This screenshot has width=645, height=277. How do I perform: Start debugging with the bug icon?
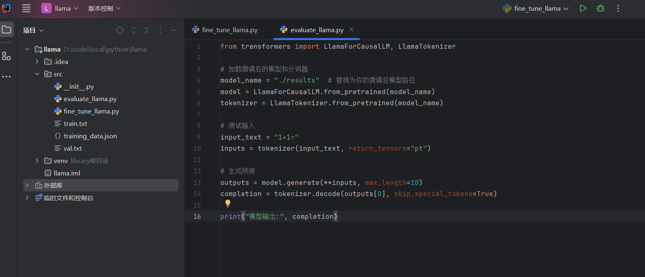pos(600,8)
